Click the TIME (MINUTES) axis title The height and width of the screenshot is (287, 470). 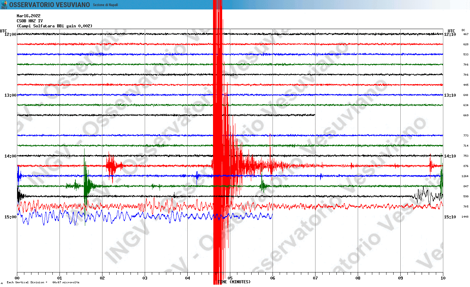click(x=234, y=282)
